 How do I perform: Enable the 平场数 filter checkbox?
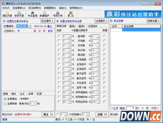tap(59, 41)
